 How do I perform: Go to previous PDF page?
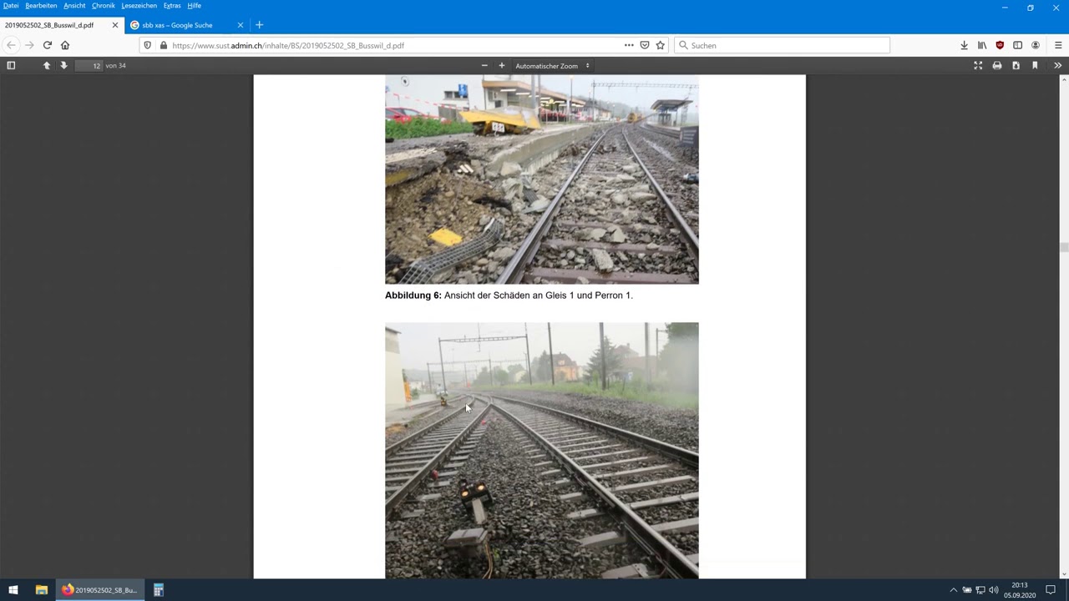[46, 65]
